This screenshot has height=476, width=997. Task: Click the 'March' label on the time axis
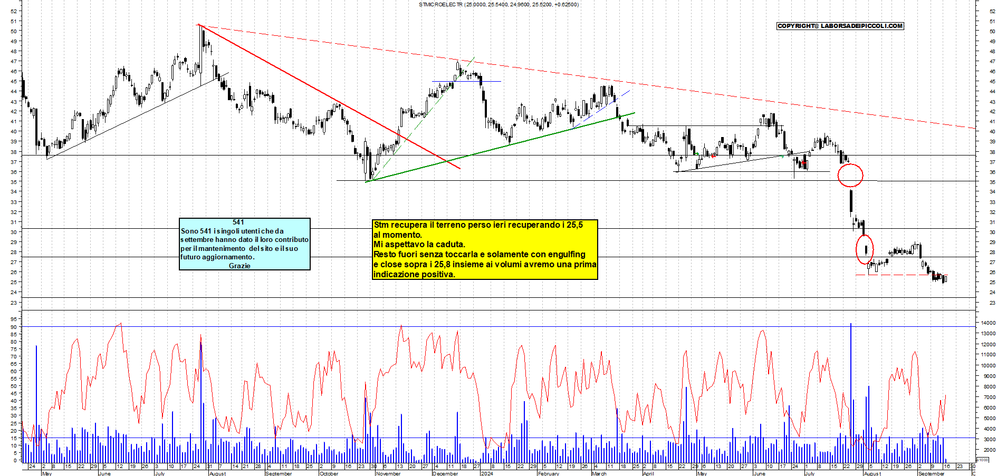coord(599,473)
